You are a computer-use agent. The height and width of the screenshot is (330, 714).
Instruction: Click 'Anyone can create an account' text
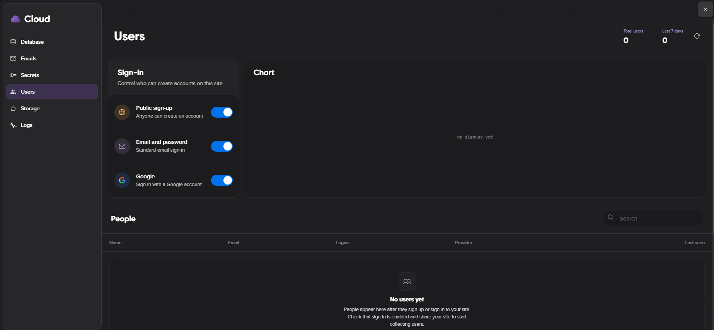click(169, 116)
